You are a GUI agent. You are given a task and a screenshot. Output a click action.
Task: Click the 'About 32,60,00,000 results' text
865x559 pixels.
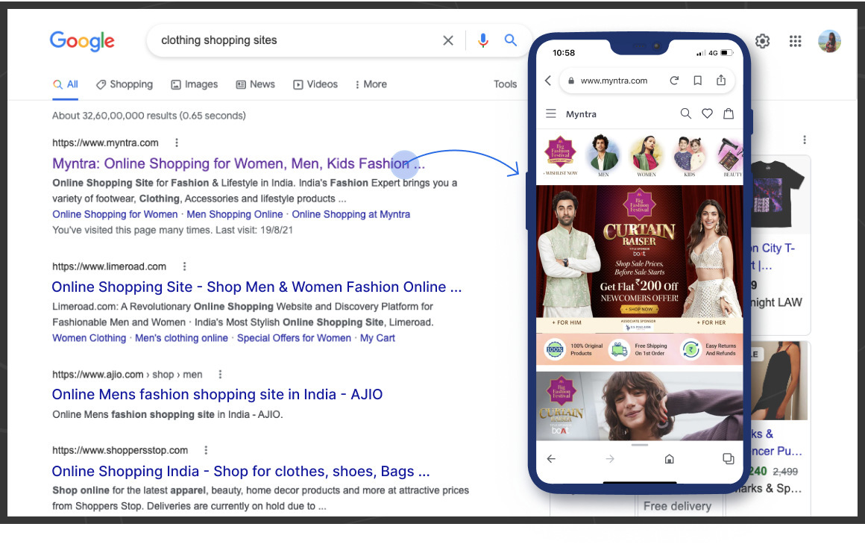click(x=149, y=116)
